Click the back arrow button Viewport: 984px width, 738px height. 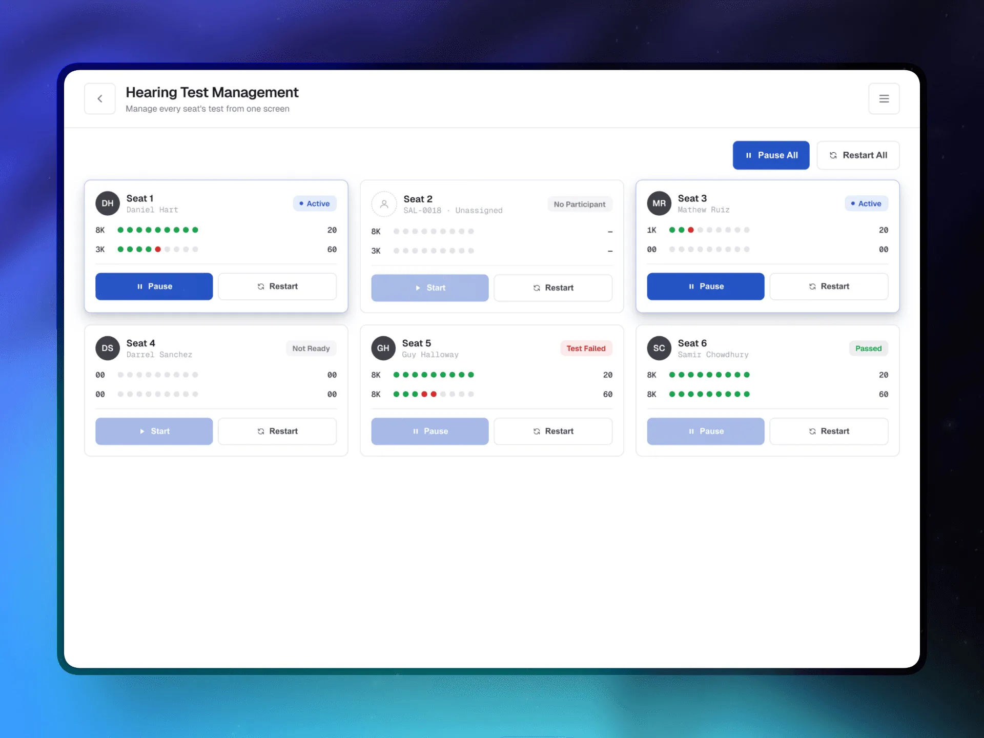pos(100,98)
